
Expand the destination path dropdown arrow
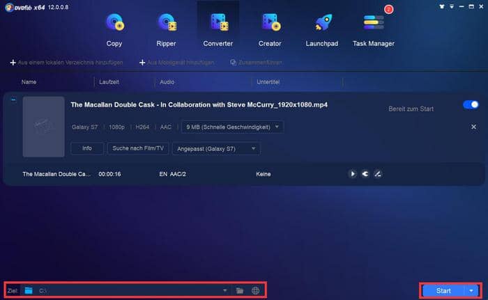point(224,290)
